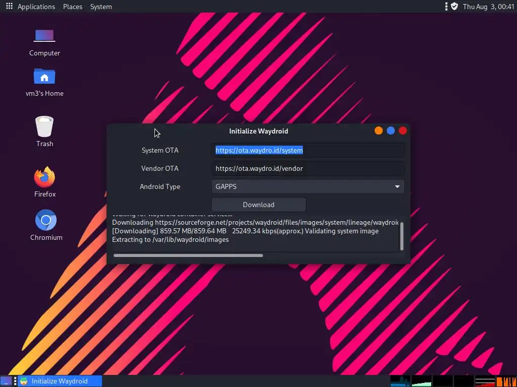Click the 'Android Type' label

pos(160,186)
